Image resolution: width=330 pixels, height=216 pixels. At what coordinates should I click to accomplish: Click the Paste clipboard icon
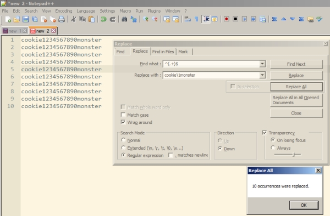(91, 19)
